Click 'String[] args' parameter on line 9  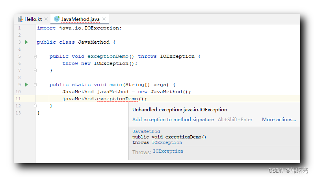point(147,85)
